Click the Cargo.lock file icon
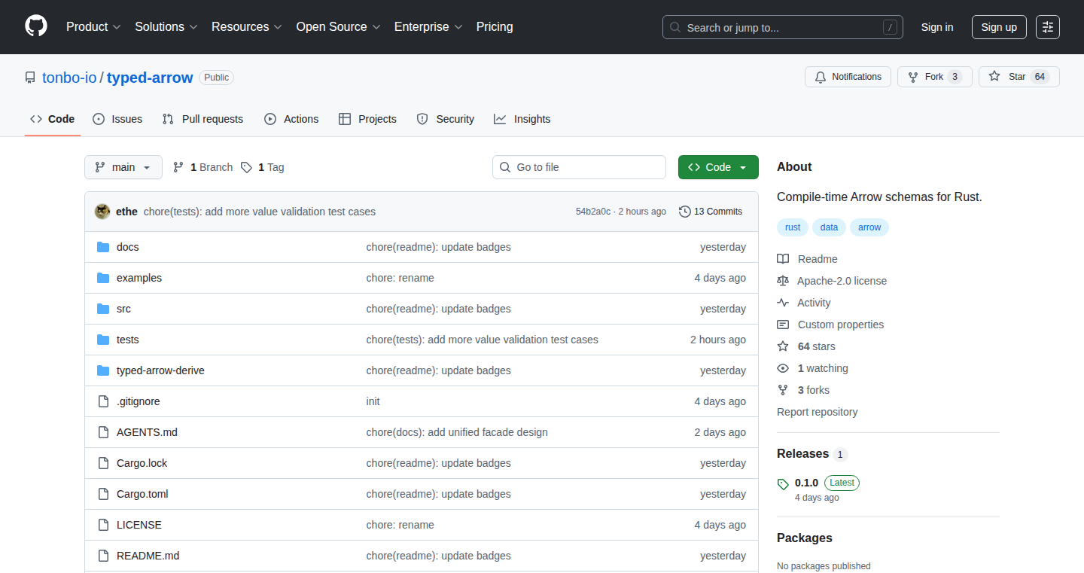Viewport: 1084px width, 573px height. tap(103, 463)
